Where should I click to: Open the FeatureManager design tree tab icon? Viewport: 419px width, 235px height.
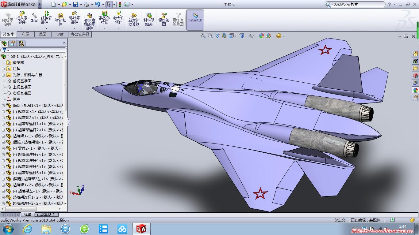click(x=4, y=43)
